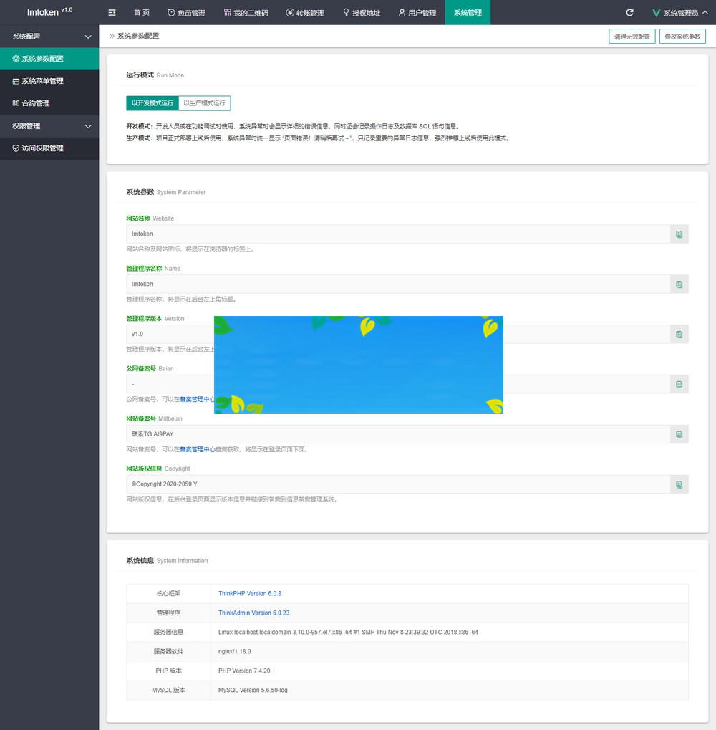The width and height of the screenshot is (716, 730).
Task: Click copy icon beside 网站备案号 field
Action: 679,434
